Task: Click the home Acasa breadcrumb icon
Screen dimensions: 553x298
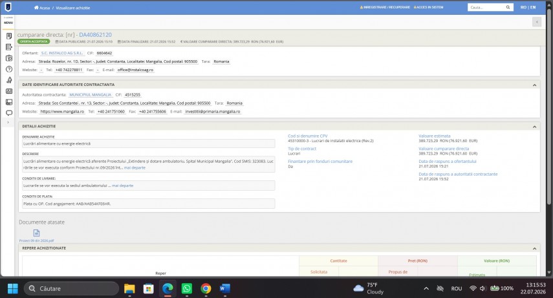Action: (36, 7)
